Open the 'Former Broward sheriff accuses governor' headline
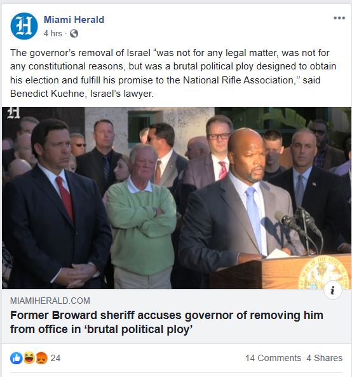The image size is (352, 377). coord(166,322)
